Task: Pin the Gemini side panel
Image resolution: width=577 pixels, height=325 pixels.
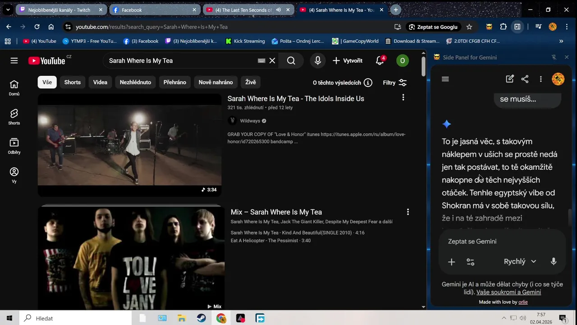Action: [x=554, y=57]
